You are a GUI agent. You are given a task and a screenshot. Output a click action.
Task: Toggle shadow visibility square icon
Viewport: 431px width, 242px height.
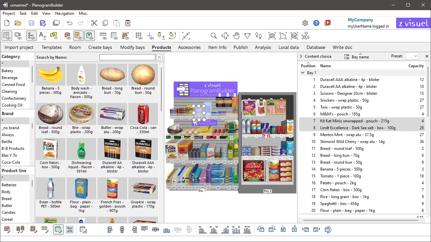114,35
